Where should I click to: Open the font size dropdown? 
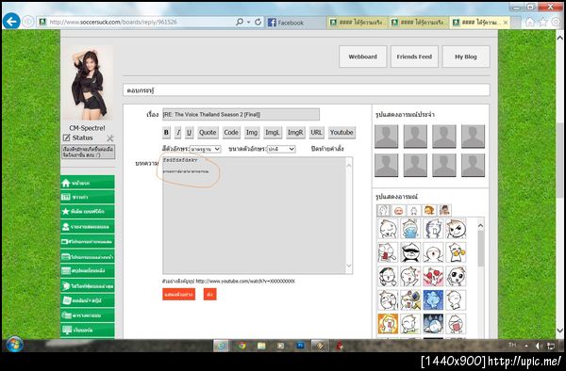pos(281,149)
